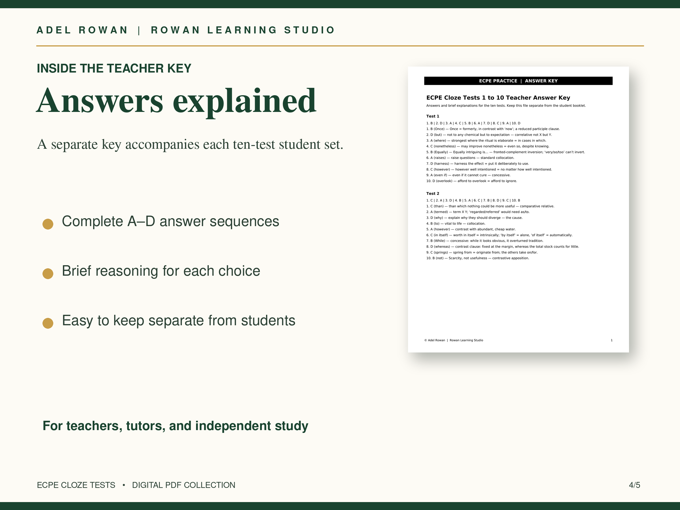This screenshot has width=680, height=510.
Task: Click Test 1 row '1. B (Once)'
Action: [x=493, y=129]
